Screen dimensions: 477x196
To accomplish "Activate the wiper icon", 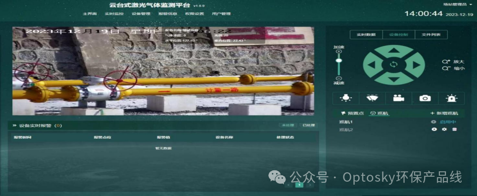I will point(372,98).
